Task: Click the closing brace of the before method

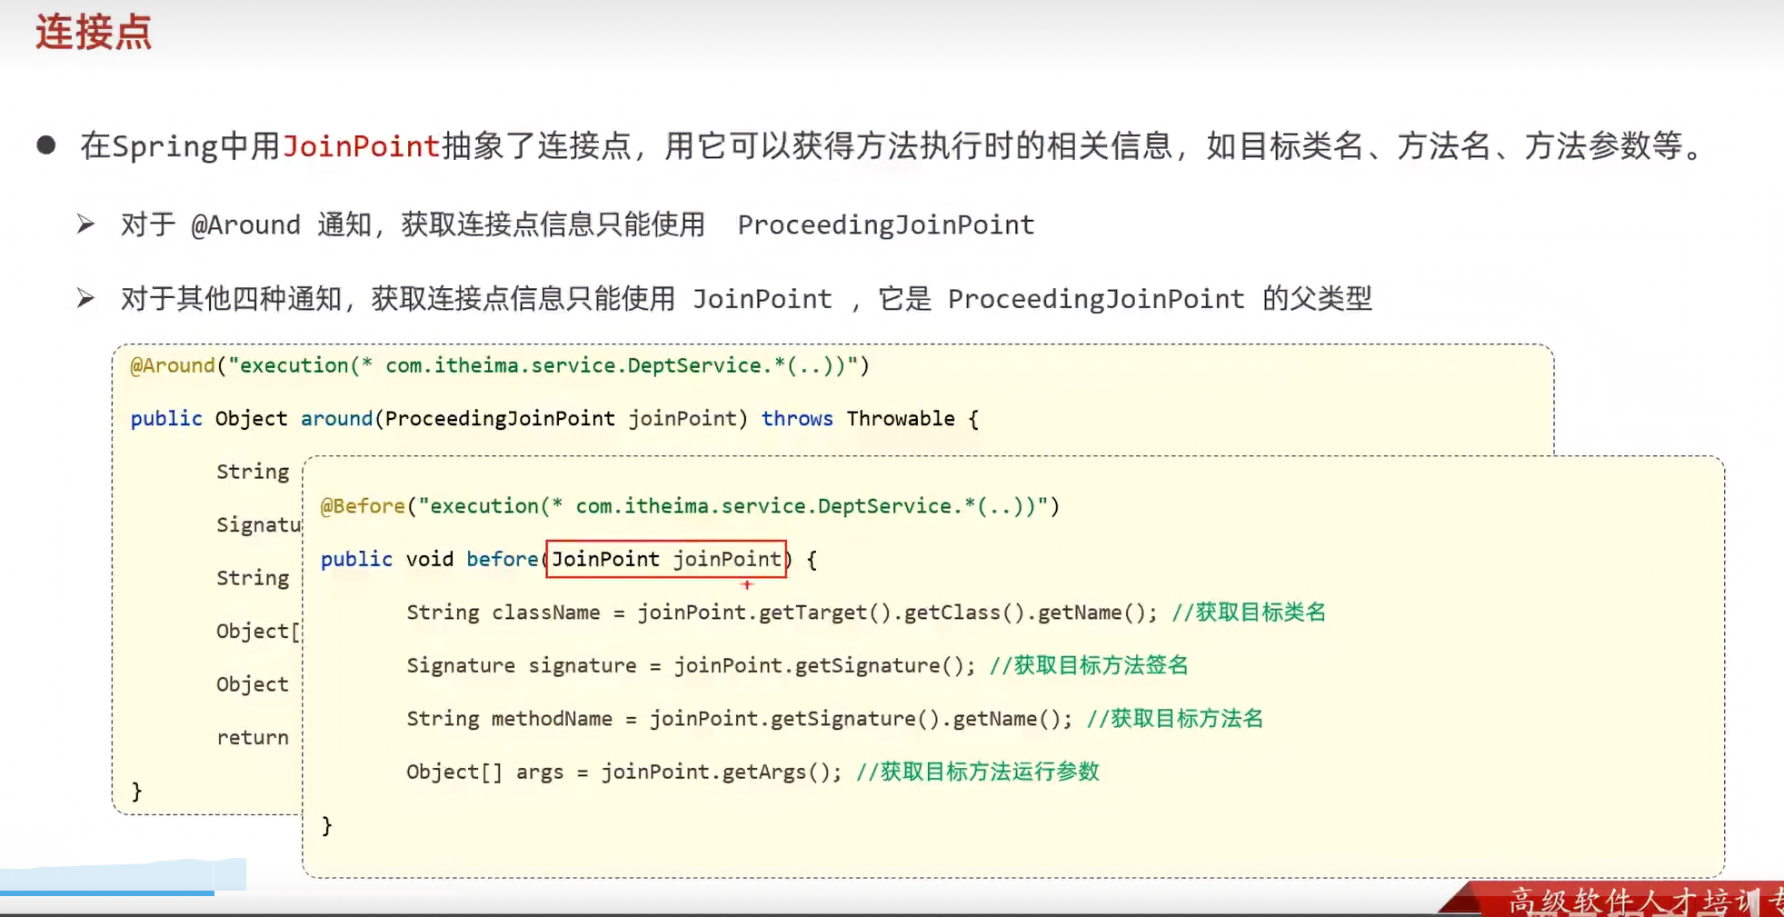Action: click(x=326, y=824)
